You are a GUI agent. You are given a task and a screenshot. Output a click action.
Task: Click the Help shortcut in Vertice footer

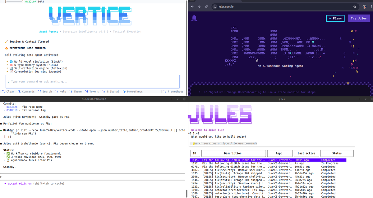61,92
